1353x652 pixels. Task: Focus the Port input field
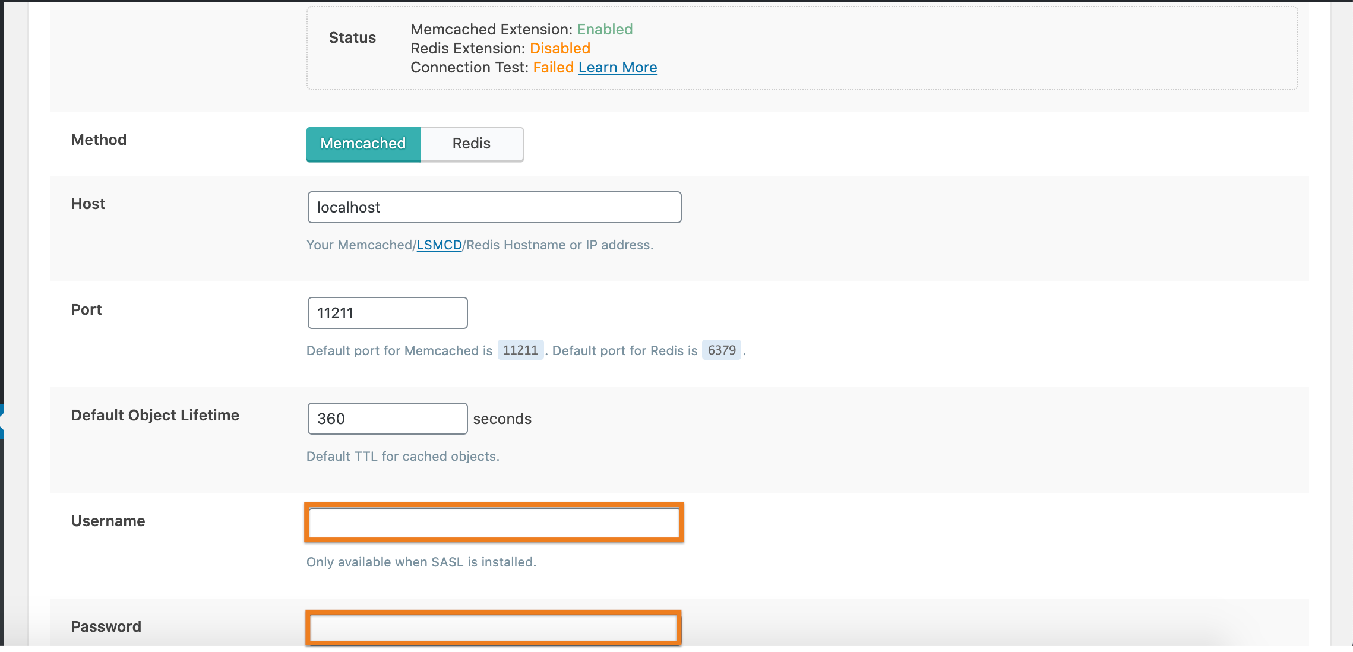[x=387, y=313]
